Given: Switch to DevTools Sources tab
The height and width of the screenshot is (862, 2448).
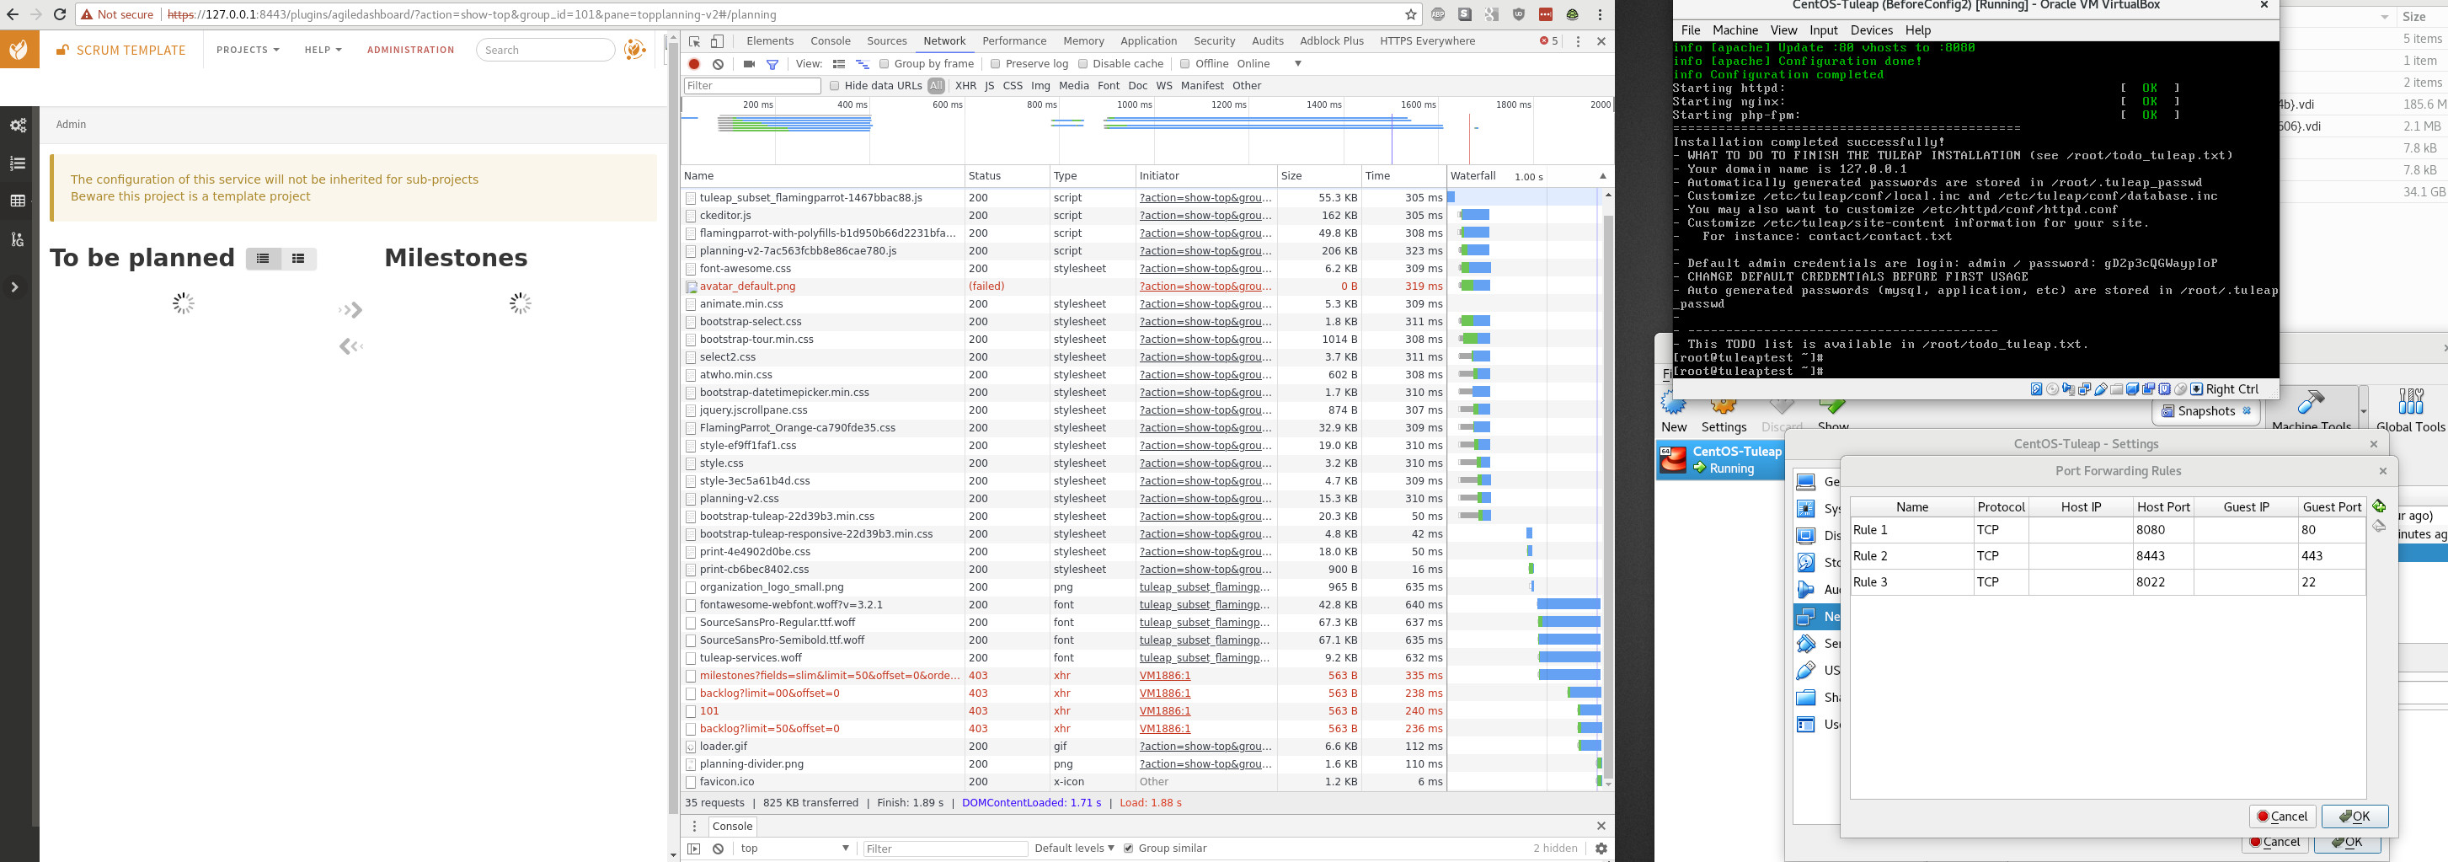Looking at the screenshot, I should click(887, 40).
